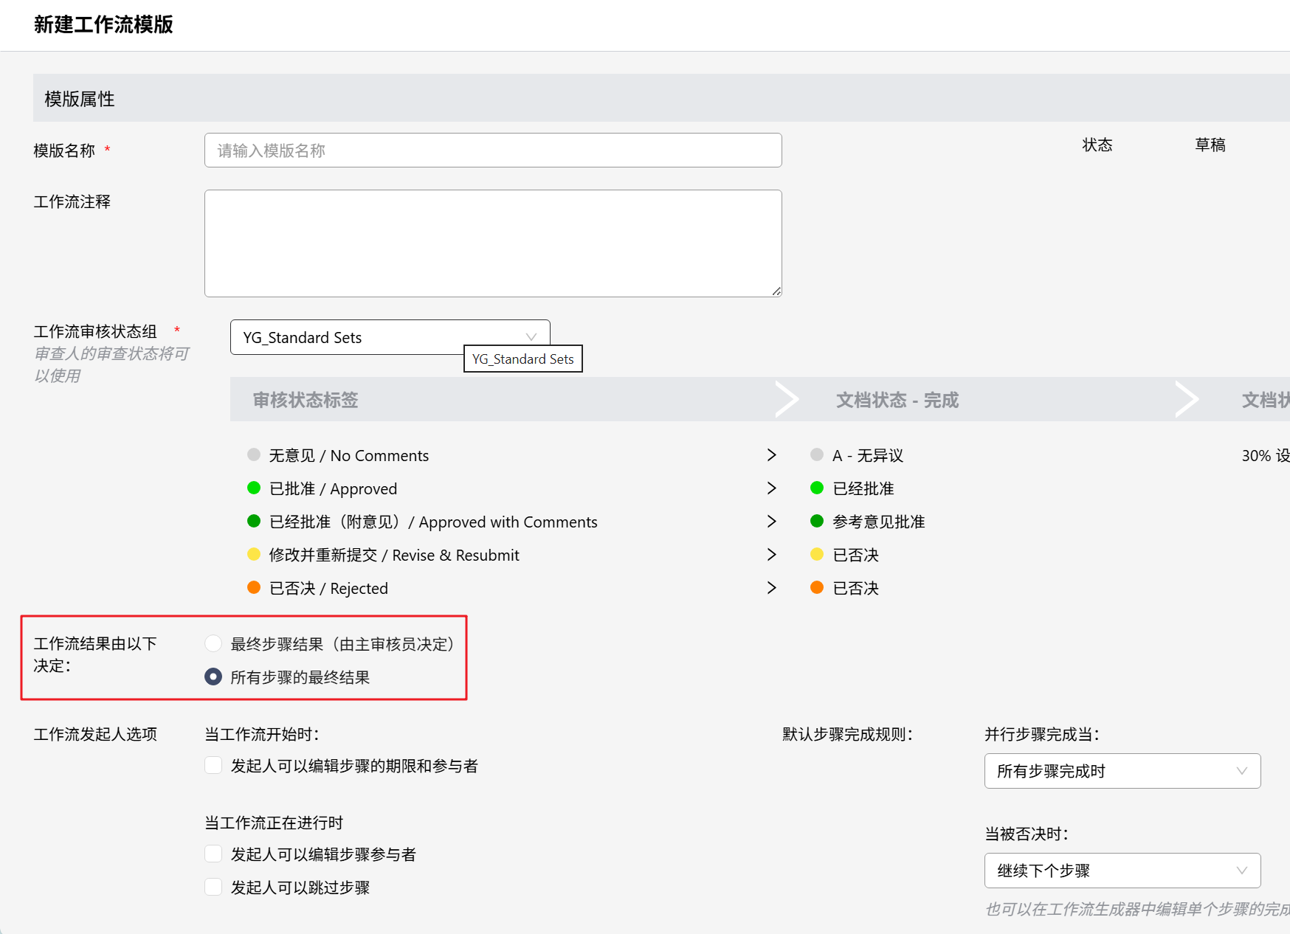This screenshot has width=1290, height=934.
Task: Click the green dot next to 已批准 / Approved
Action: 254,488
